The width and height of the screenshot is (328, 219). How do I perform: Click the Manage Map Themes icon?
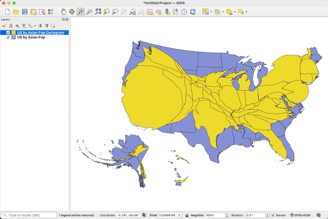[17, 26]
